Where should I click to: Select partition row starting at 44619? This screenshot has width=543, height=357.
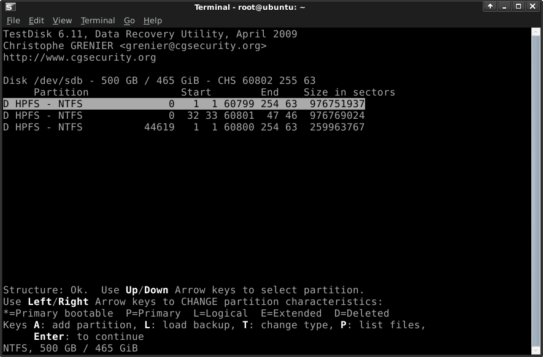[x=184, y=127]
